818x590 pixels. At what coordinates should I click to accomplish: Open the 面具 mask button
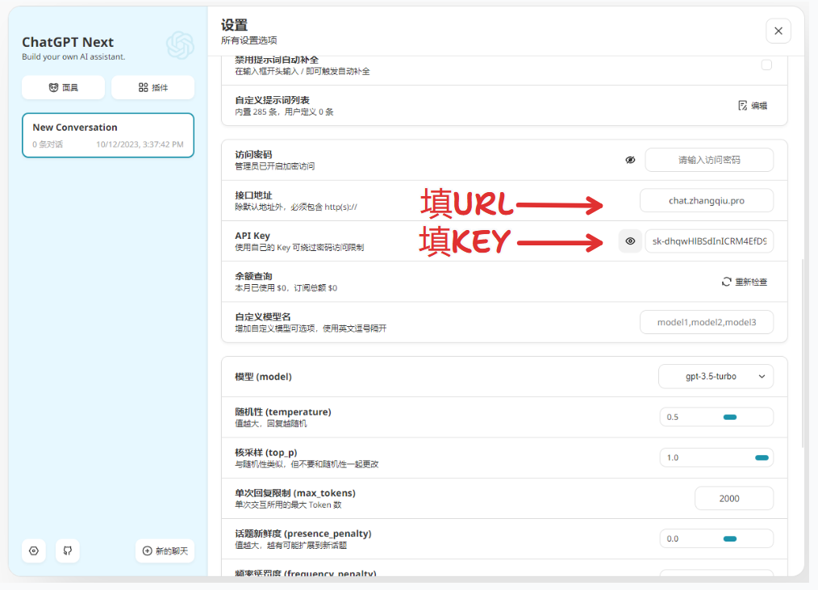63,87
